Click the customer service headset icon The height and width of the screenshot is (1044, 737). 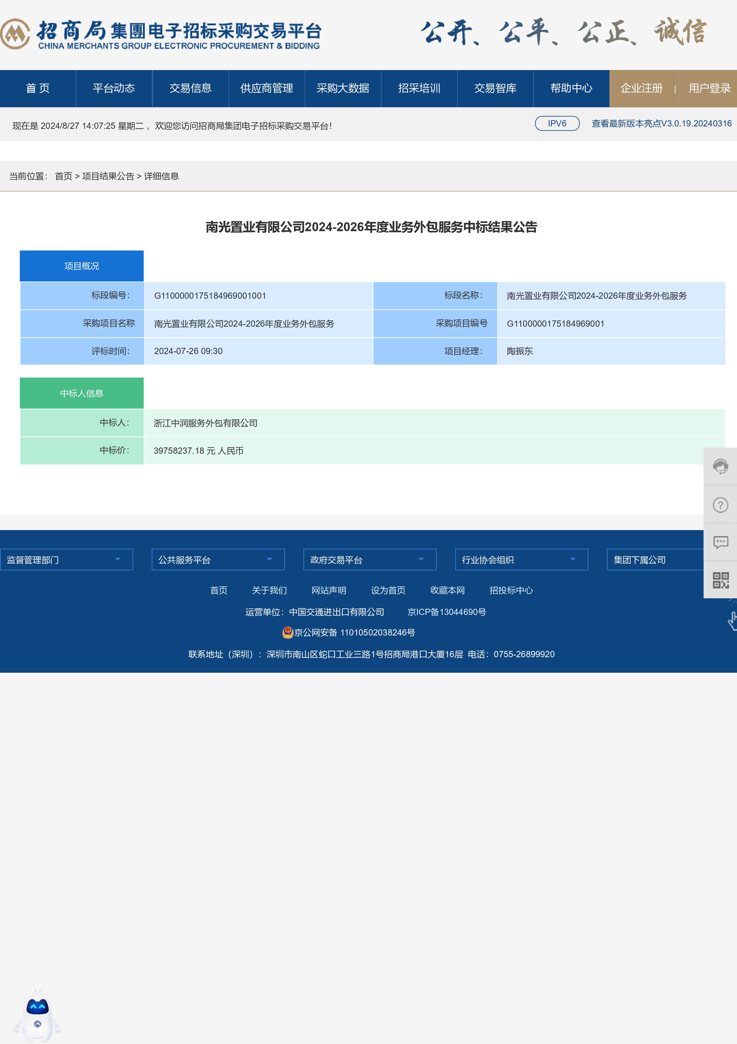[720, 467]
